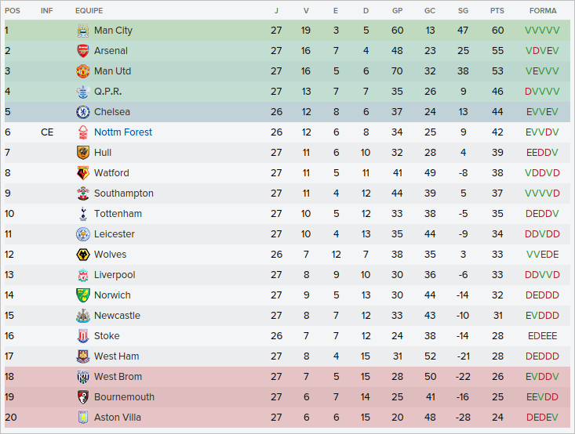Image resolution: width=575 pixels, height=434 pixels.
Task: Click the Man Utd crest icon
Action: (82, 71)
